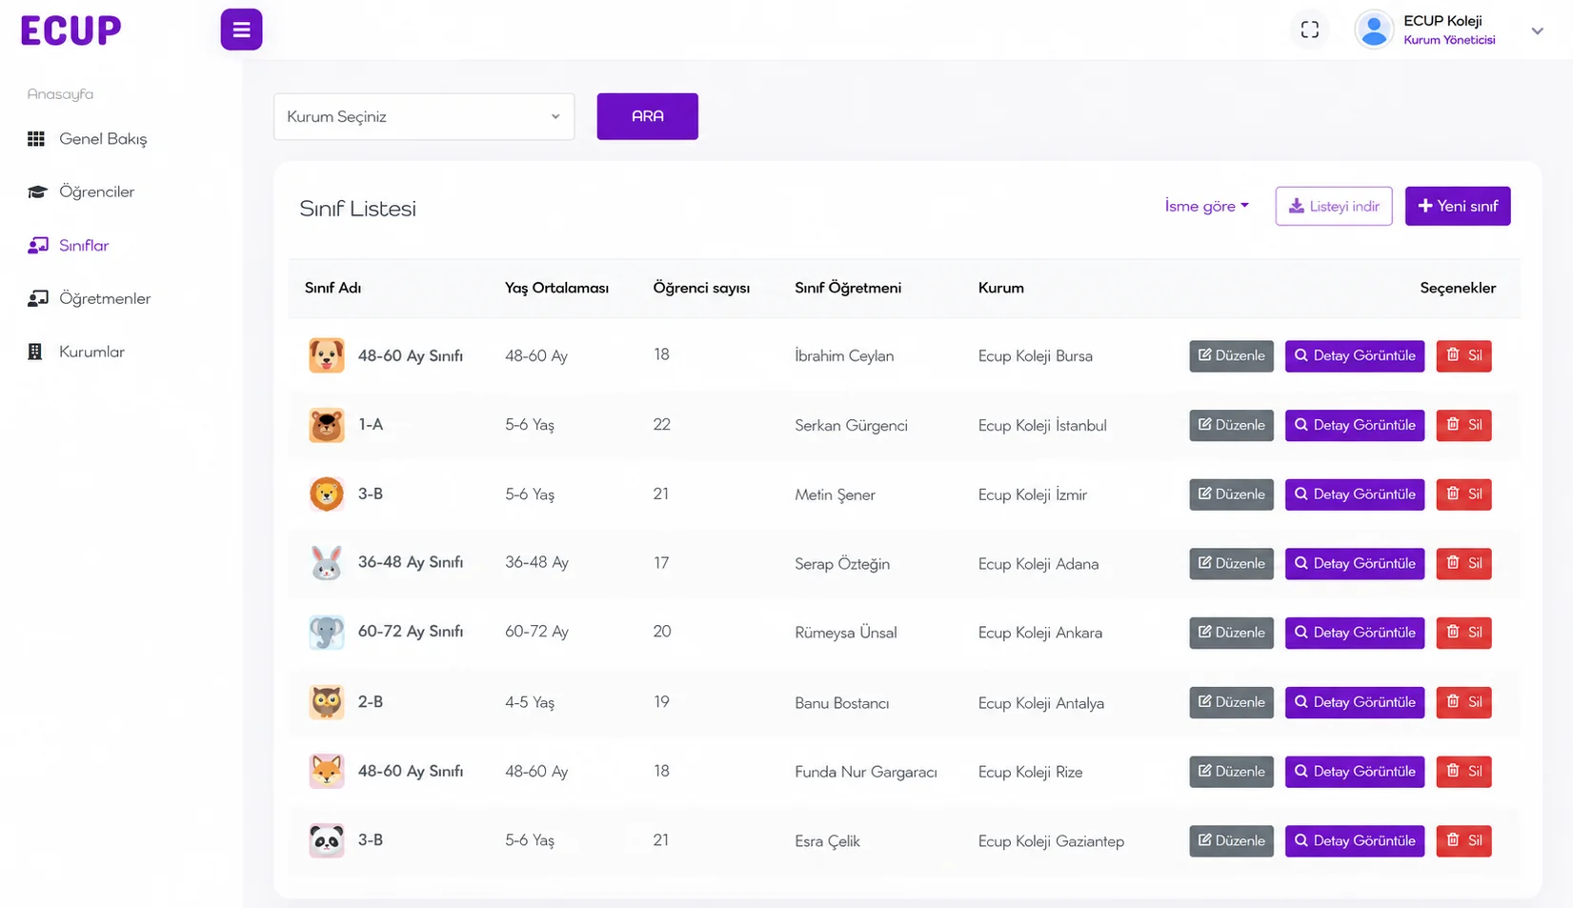This screenshot has height=908, width=1573.
Task: Delete the 1-A class with Sil
Action: pos(1463,425)
